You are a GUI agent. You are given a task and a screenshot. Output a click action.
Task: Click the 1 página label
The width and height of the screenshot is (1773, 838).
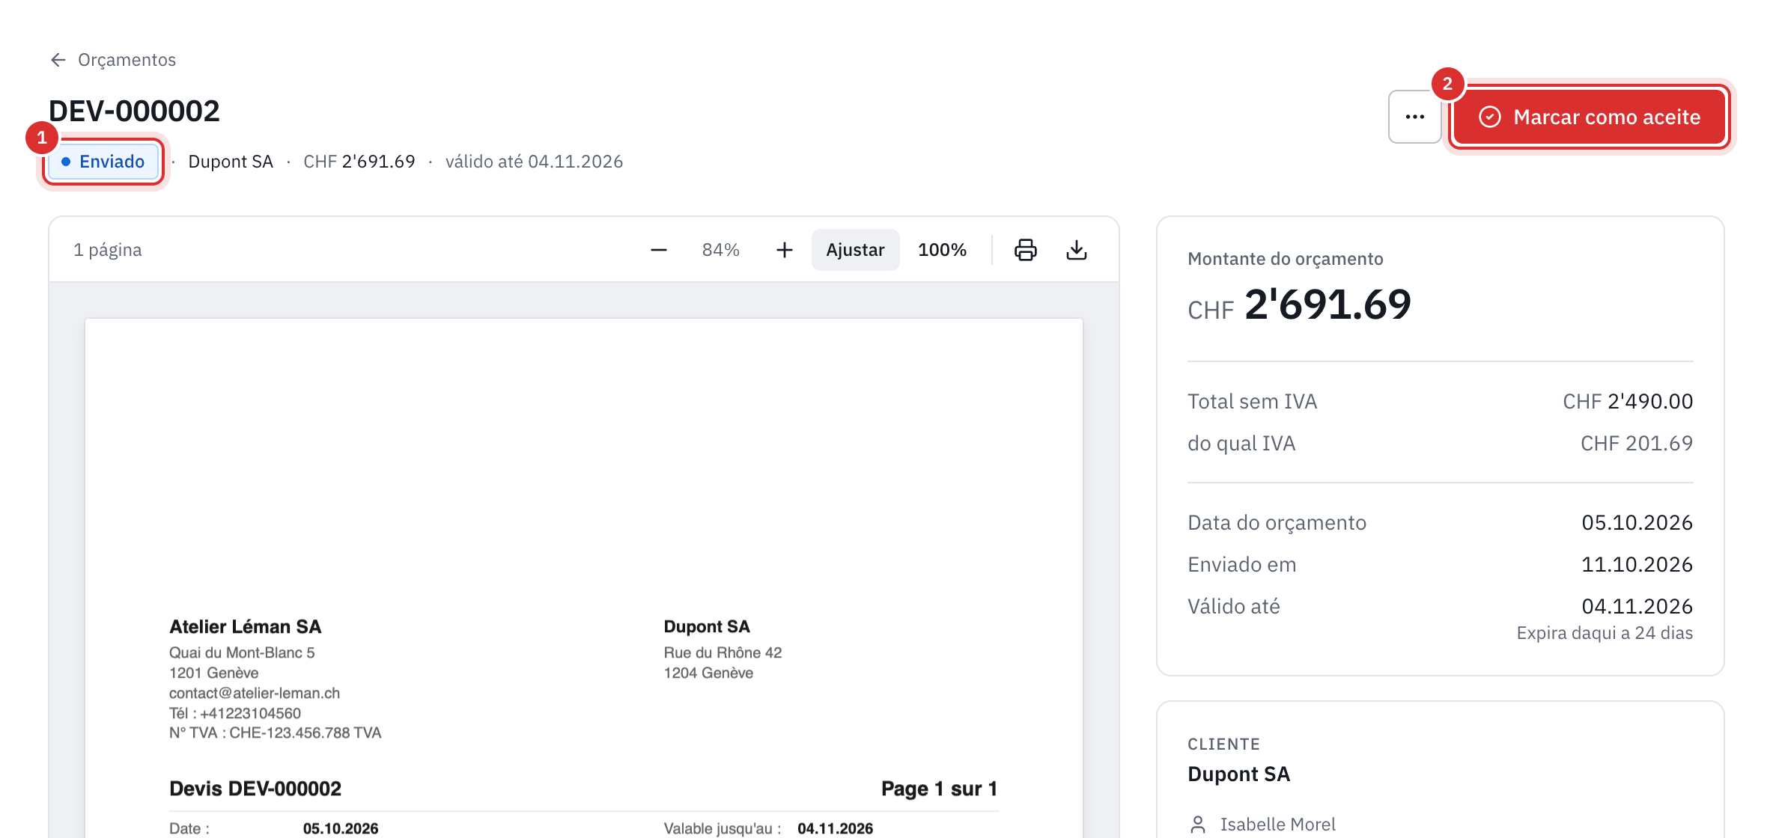click(108, 250)
